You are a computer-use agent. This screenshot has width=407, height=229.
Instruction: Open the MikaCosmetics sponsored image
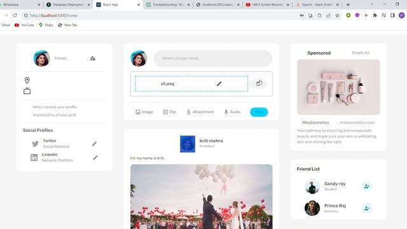click(338, 87)
